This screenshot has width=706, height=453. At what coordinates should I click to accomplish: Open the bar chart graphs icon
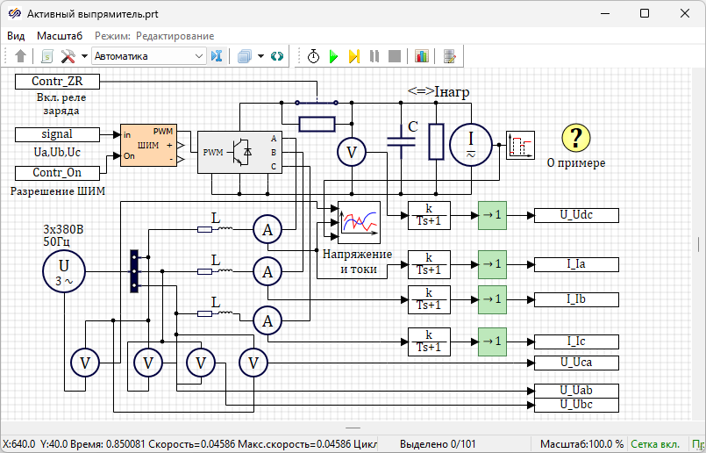pos(422,56)
